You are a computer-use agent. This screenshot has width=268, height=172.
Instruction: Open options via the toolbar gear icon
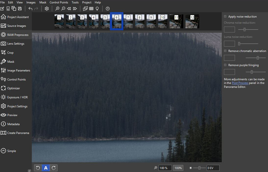point(47,9)
